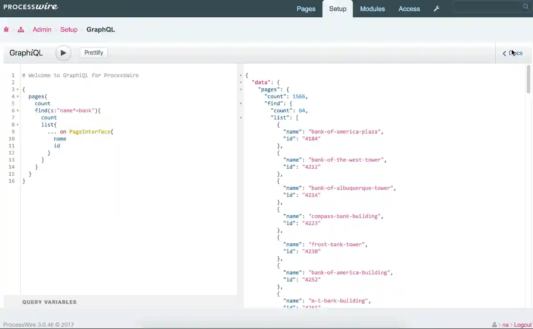Click the sitemap icon in the breadcrumb

pos(20,29)
